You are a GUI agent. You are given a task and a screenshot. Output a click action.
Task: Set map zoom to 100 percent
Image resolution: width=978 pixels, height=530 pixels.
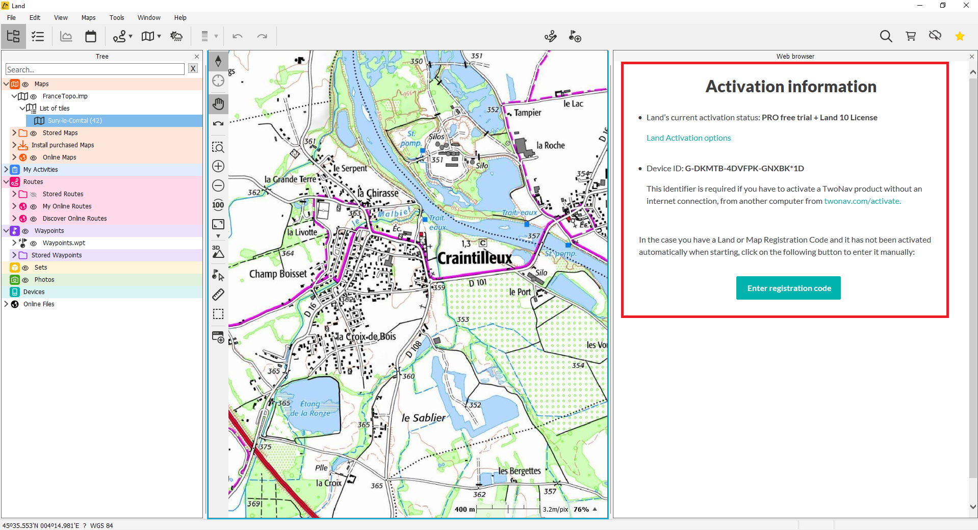coord(218,205)
